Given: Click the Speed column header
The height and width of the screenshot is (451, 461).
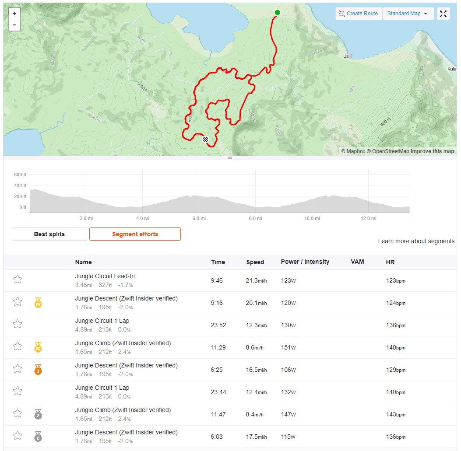Looking at the screenshot, I should point(255,262).
